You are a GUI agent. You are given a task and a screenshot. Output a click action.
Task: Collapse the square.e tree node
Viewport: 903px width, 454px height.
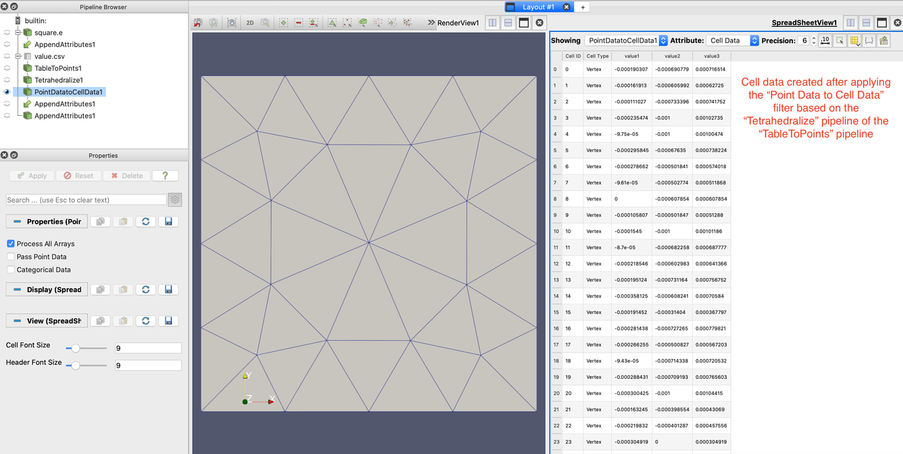pyautogui.click(x=18, y=33)
